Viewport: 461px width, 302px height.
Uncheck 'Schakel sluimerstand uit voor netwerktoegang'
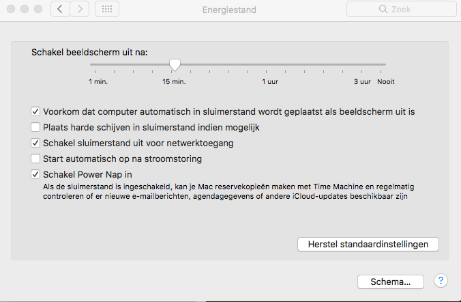(x=36, y=143)
